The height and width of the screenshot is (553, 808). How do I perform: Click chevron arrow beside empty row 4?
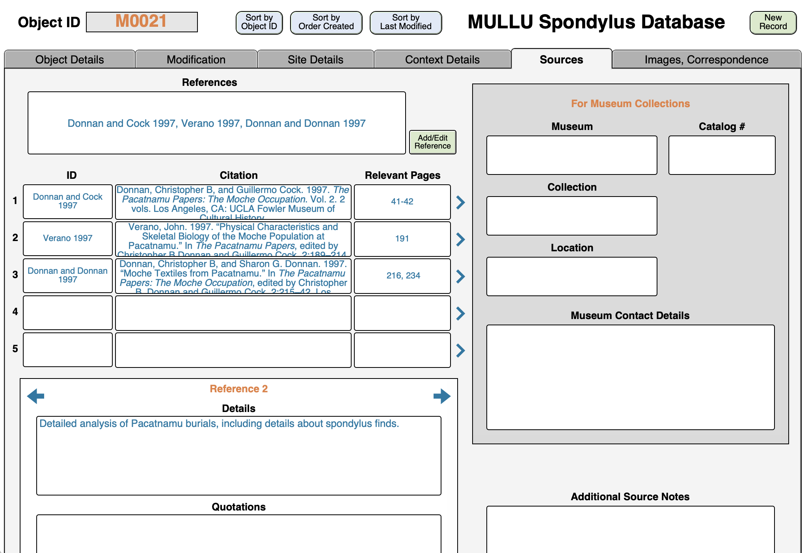click(x=460, y=314)
